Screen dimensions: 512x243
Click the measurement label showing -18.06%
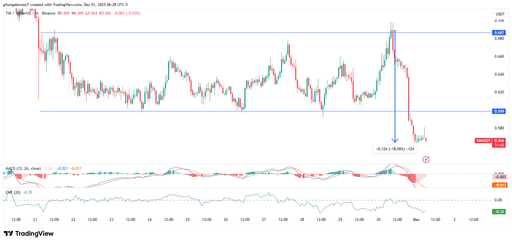[395, 149]
